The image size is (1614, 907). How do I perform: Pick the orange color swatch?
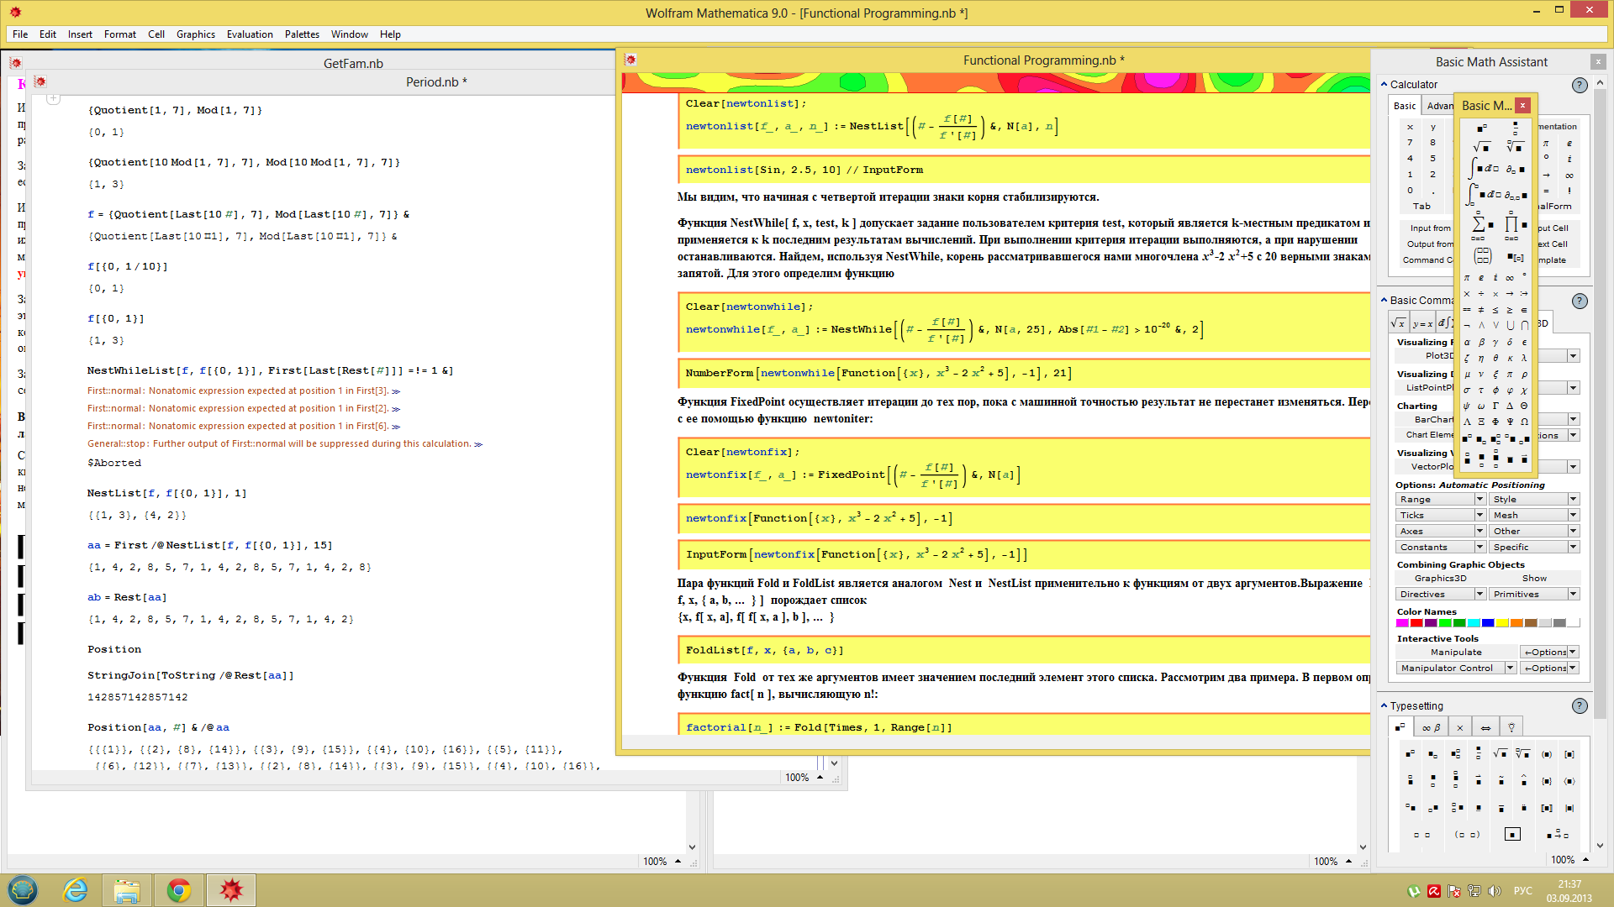pyautogui.click(x=1516, y=623)
